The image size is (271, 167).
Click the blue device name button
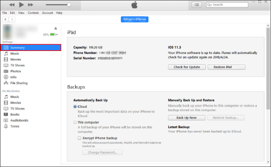pyautogui.click(x=135, y=19)
